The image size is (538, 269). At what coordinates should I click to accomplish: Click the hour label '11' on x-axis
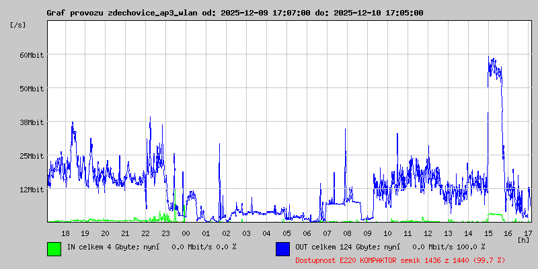point(408,233)
